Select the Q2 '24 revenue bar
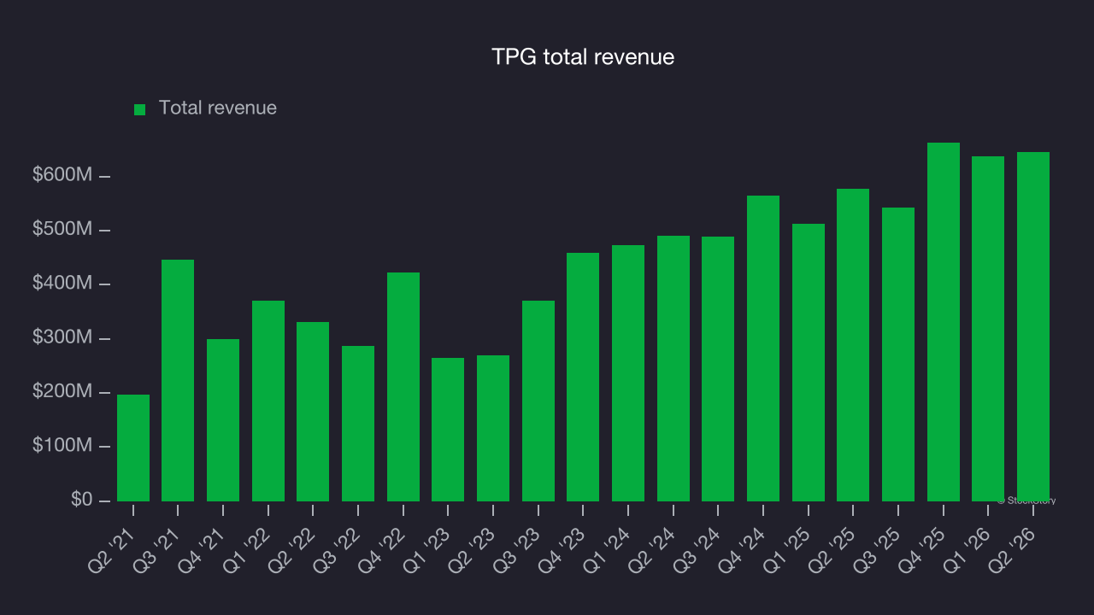 673,368
